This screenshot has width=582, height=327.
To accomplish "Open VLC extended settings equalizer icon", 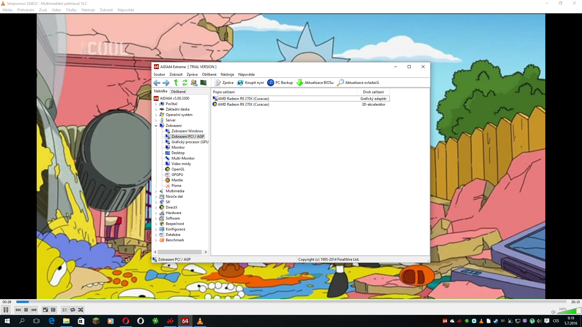I will 53,310.
